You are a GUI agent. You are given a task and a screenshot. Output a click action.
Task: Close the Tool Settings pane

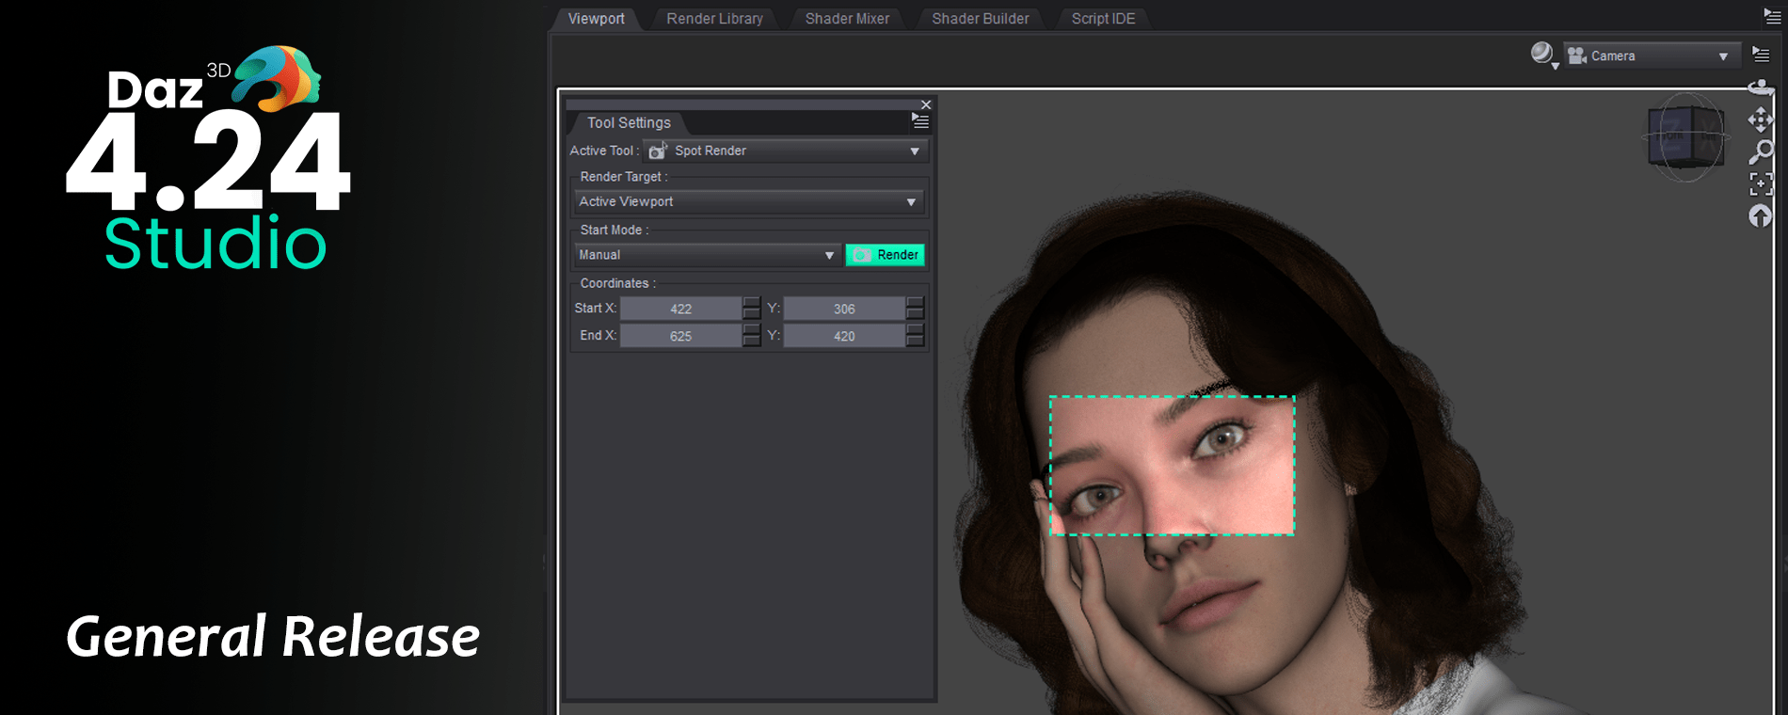point(926,104)
